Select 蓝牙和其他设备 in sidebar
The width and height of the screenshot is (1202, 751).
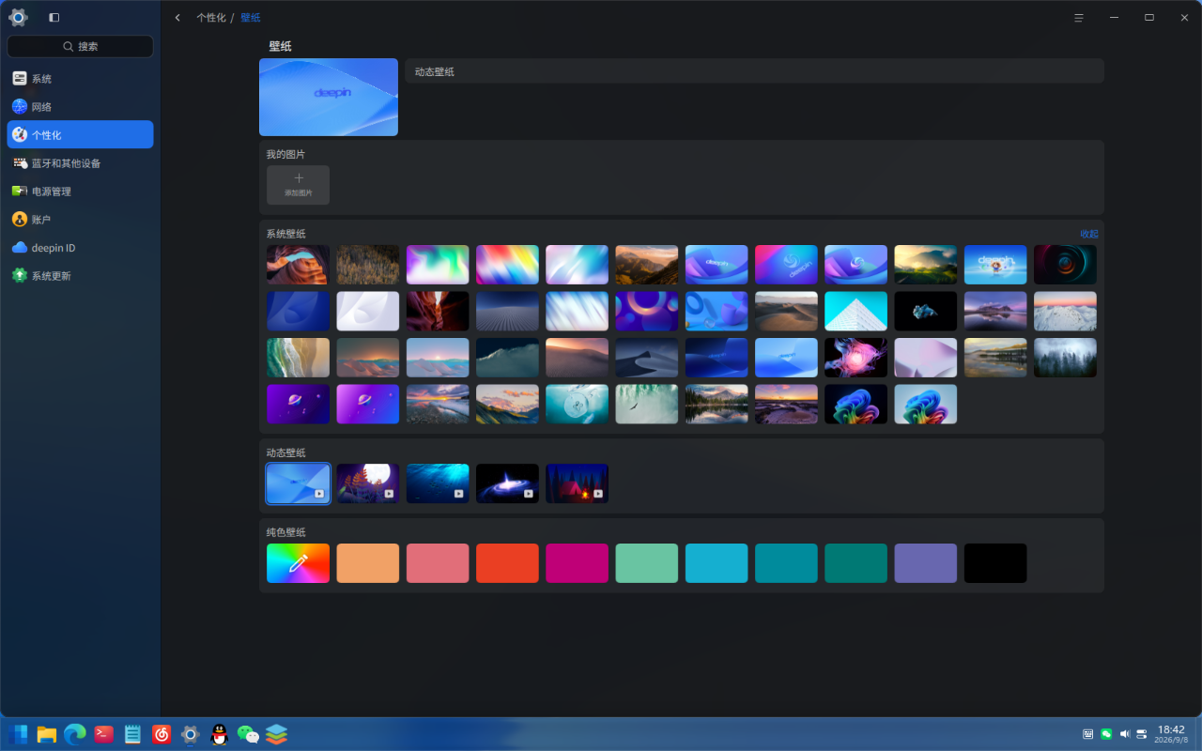coord(80,163)
